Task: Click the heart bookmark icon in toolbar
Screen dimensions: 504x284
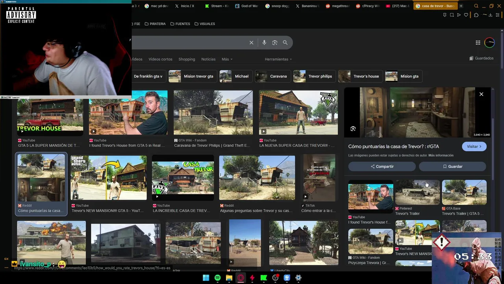Action: 466,15
